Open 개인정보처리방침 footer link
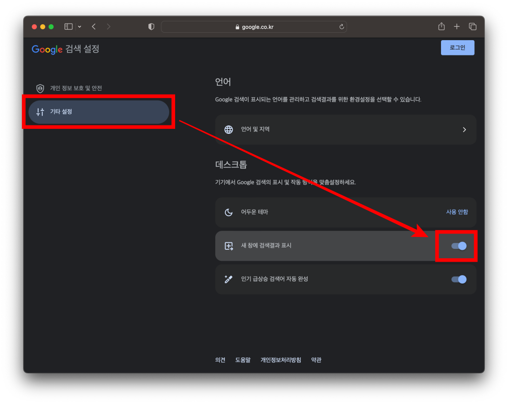The height and width of the screenshot is (404, 508). [x=281, y=360]
